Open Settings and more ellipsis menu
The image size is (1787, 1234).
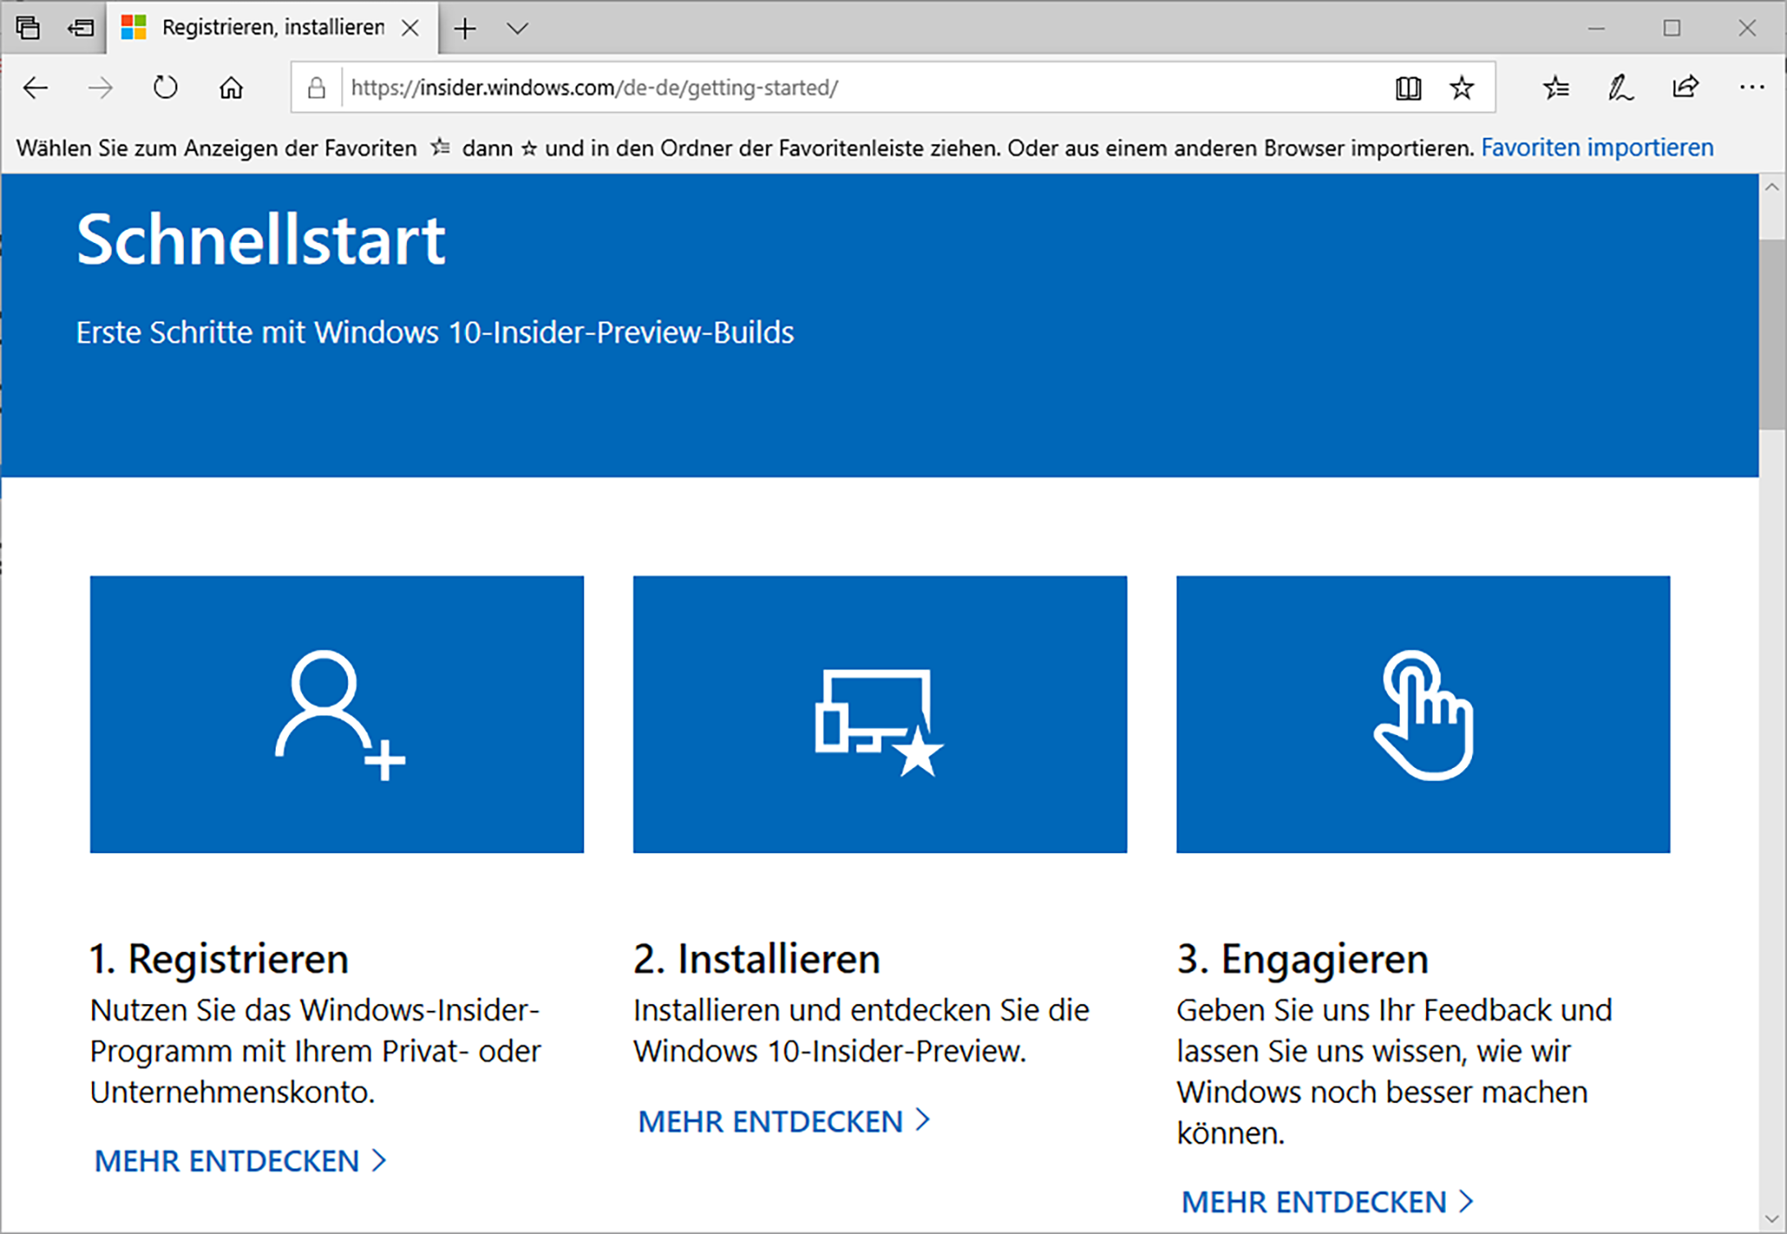click(x=1751, y=88)
